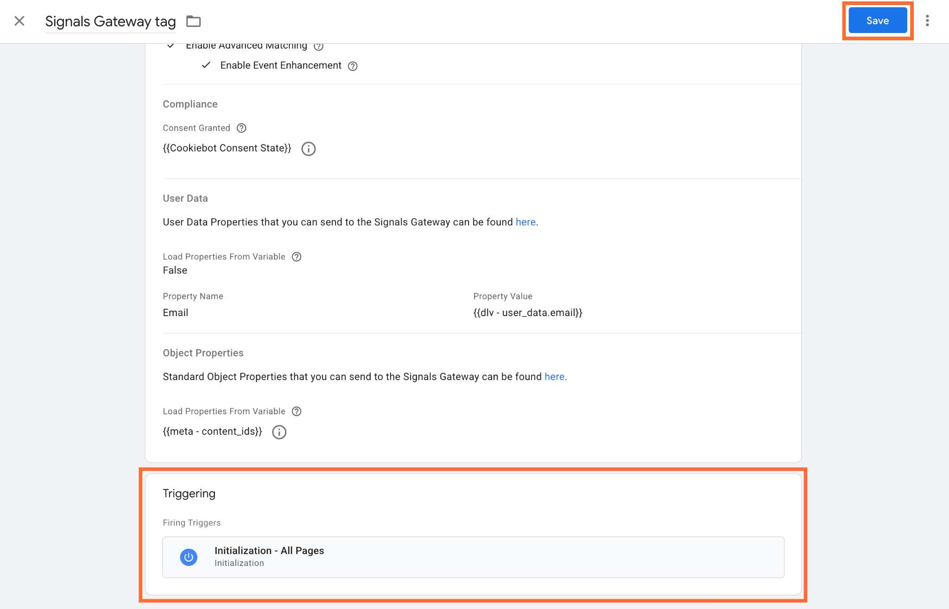Toggle the Enable Event Enhancement checkmark
Screen dimensions: 949x609
pos(206,65)
